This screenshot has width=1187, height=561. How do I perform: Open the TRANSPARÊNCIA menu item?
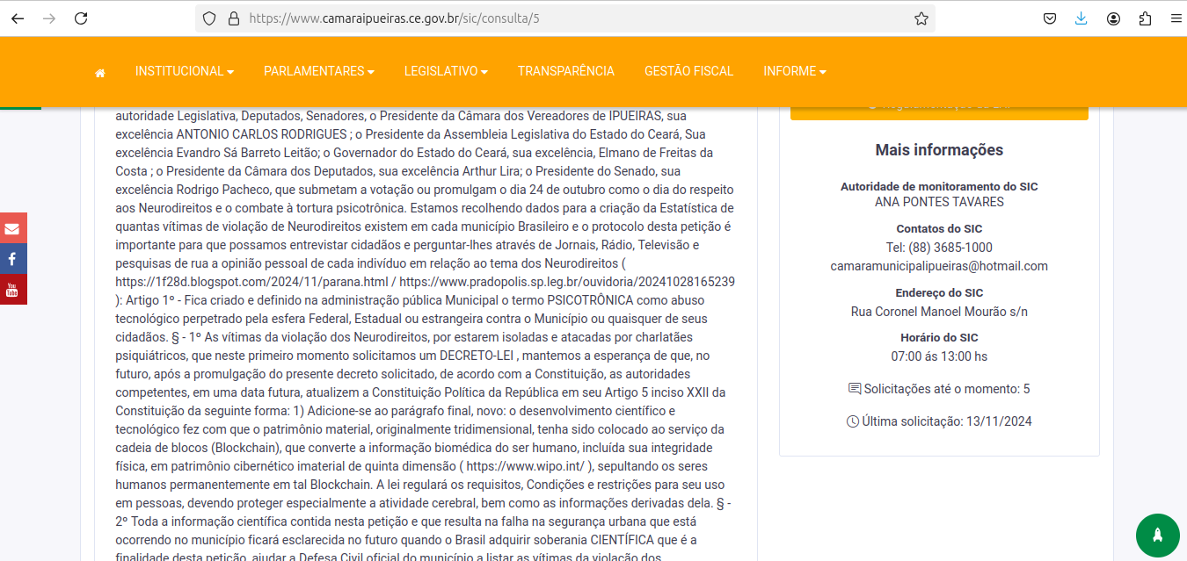(566, 71)
